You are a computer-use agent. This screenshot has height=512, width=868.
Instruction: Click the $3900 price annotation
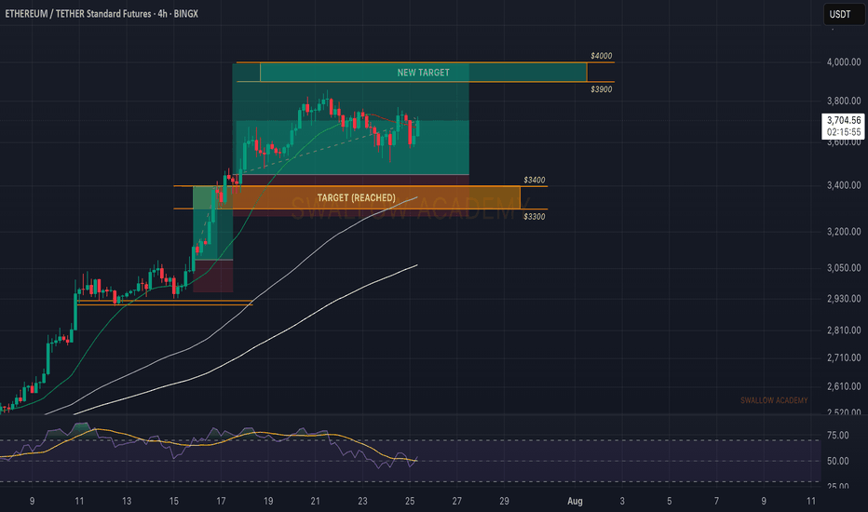coord(602,89)
